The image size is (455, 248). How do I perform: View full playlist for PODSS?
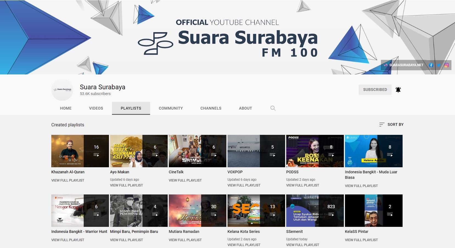coord(303,185)
